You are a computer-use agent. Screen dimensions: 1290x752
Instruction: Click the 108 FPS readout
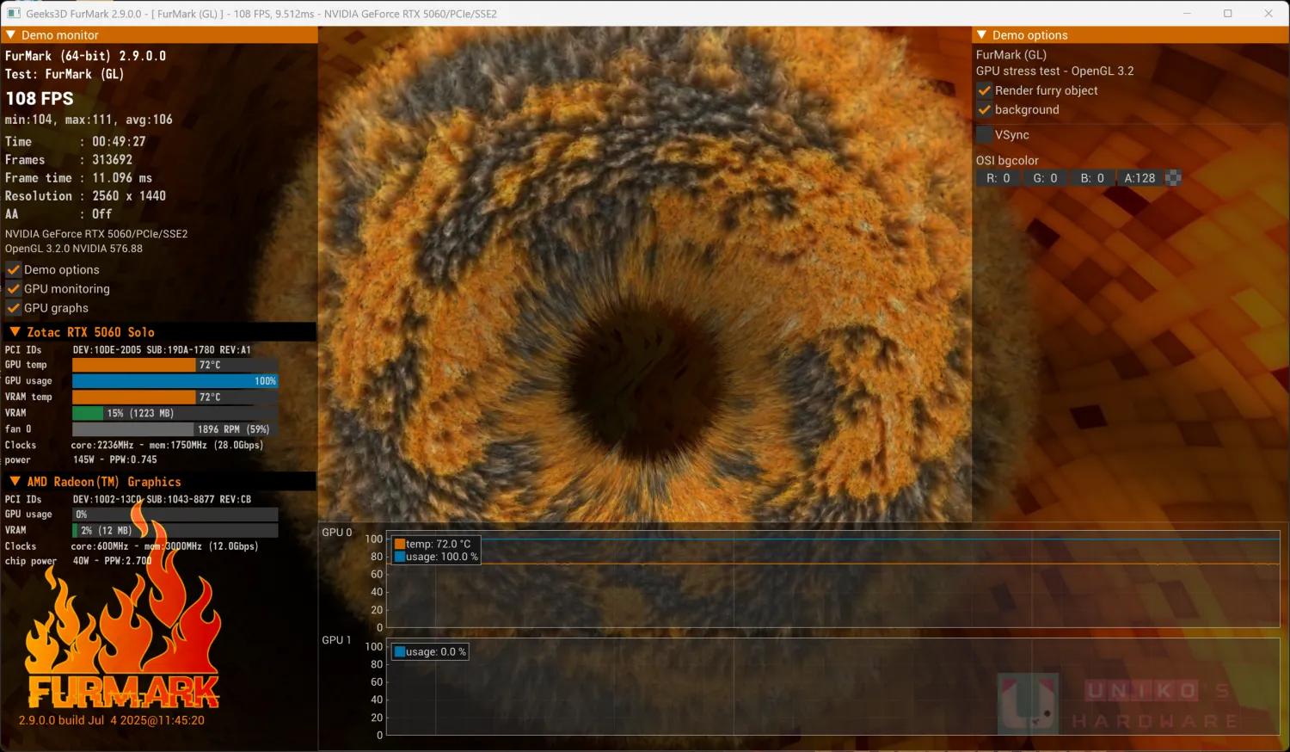[40, 98]
